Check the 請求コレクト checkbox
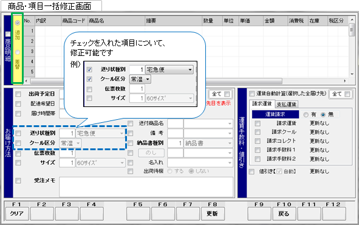 pyautogui.click(x=258, y=141)
